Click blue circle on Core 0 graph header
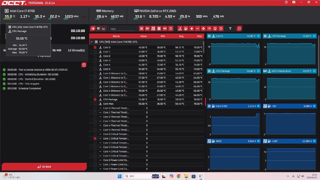Screen dimensions: 320x180 [x=258, y=36]
